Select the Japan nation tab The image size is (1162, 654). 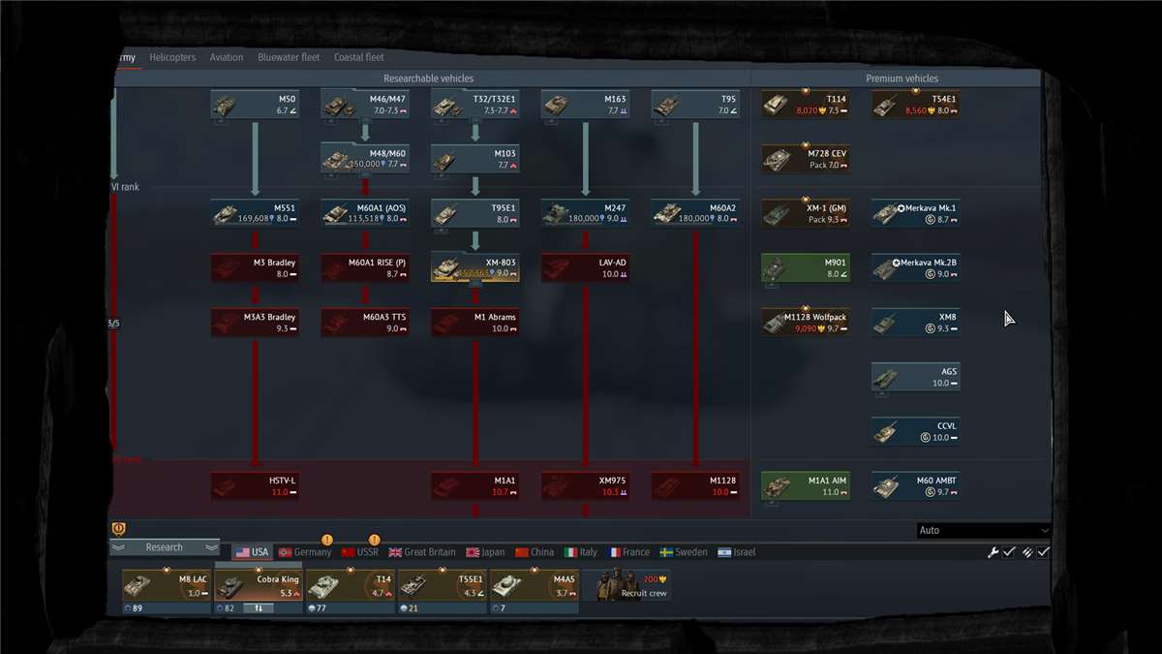tap(485, 552)
